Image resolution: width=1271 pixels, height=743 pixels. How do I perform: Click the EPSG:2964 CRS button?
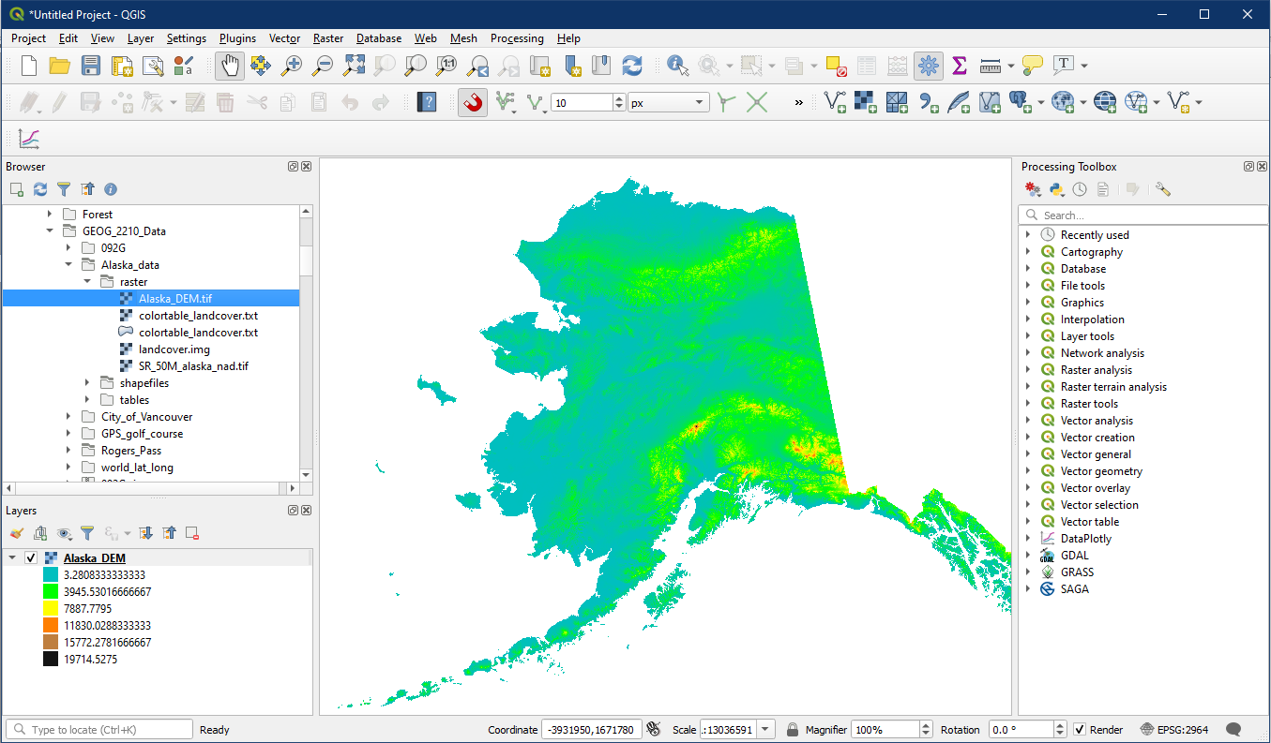click(x=1177, y=730)
